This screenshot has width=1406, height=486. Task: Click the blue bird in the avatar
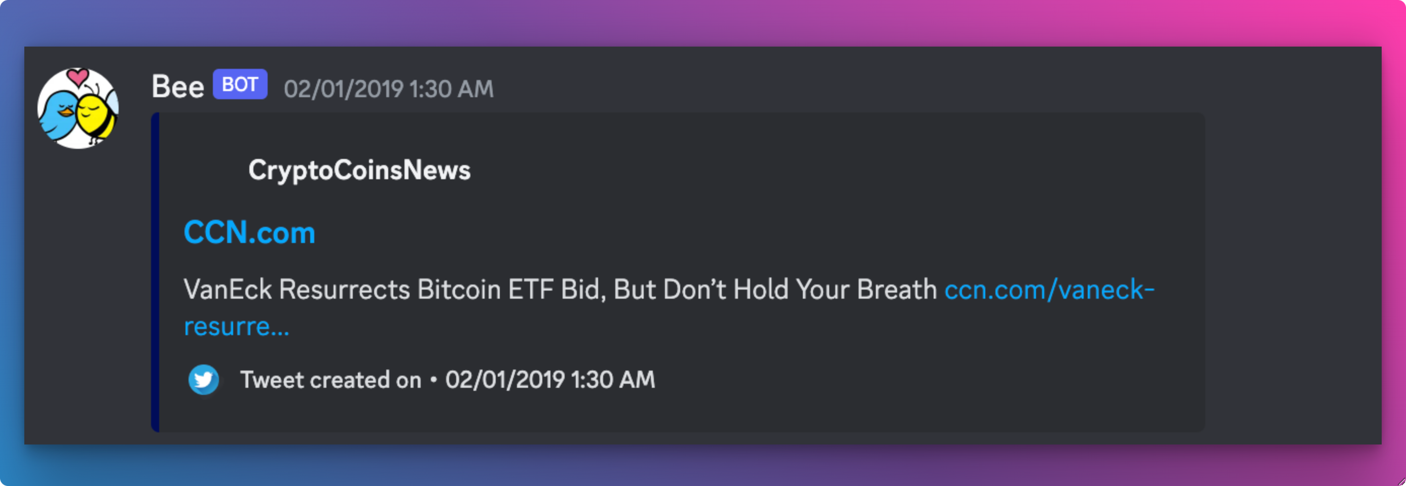click(59, 115)
